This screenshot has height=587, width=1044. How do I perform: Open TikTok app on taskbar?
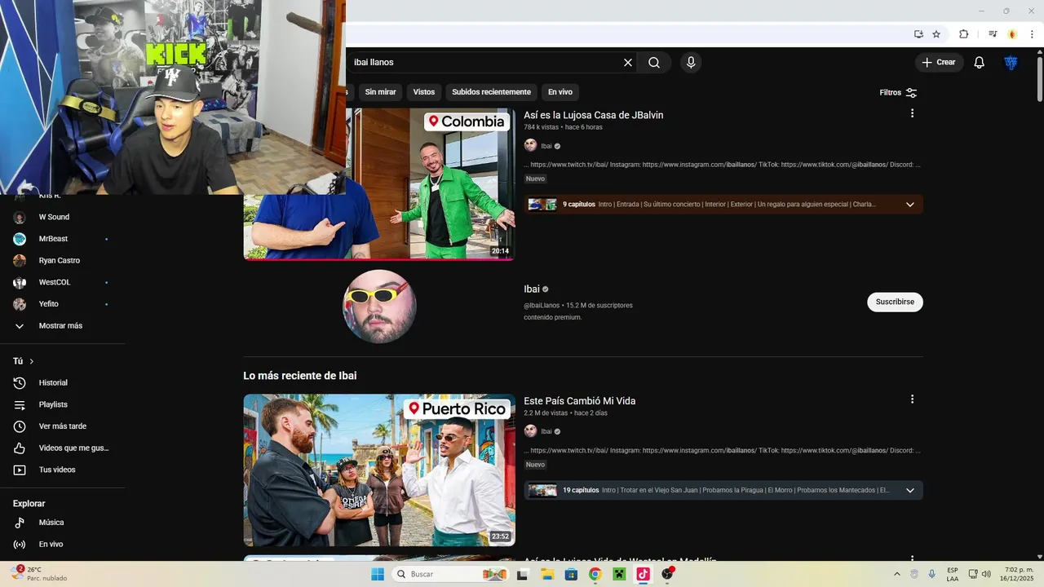(x=643, y=574)
